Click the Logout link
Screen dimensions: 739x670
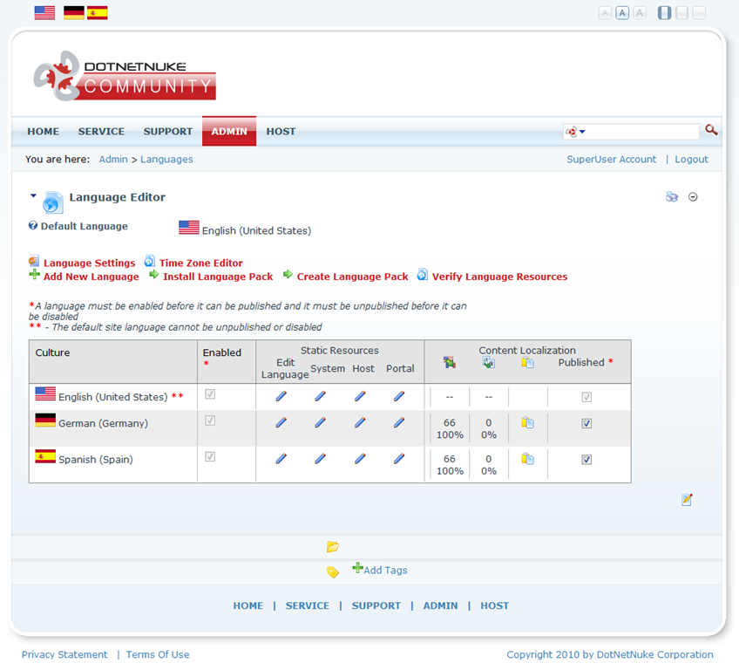[x=691, y=160]
